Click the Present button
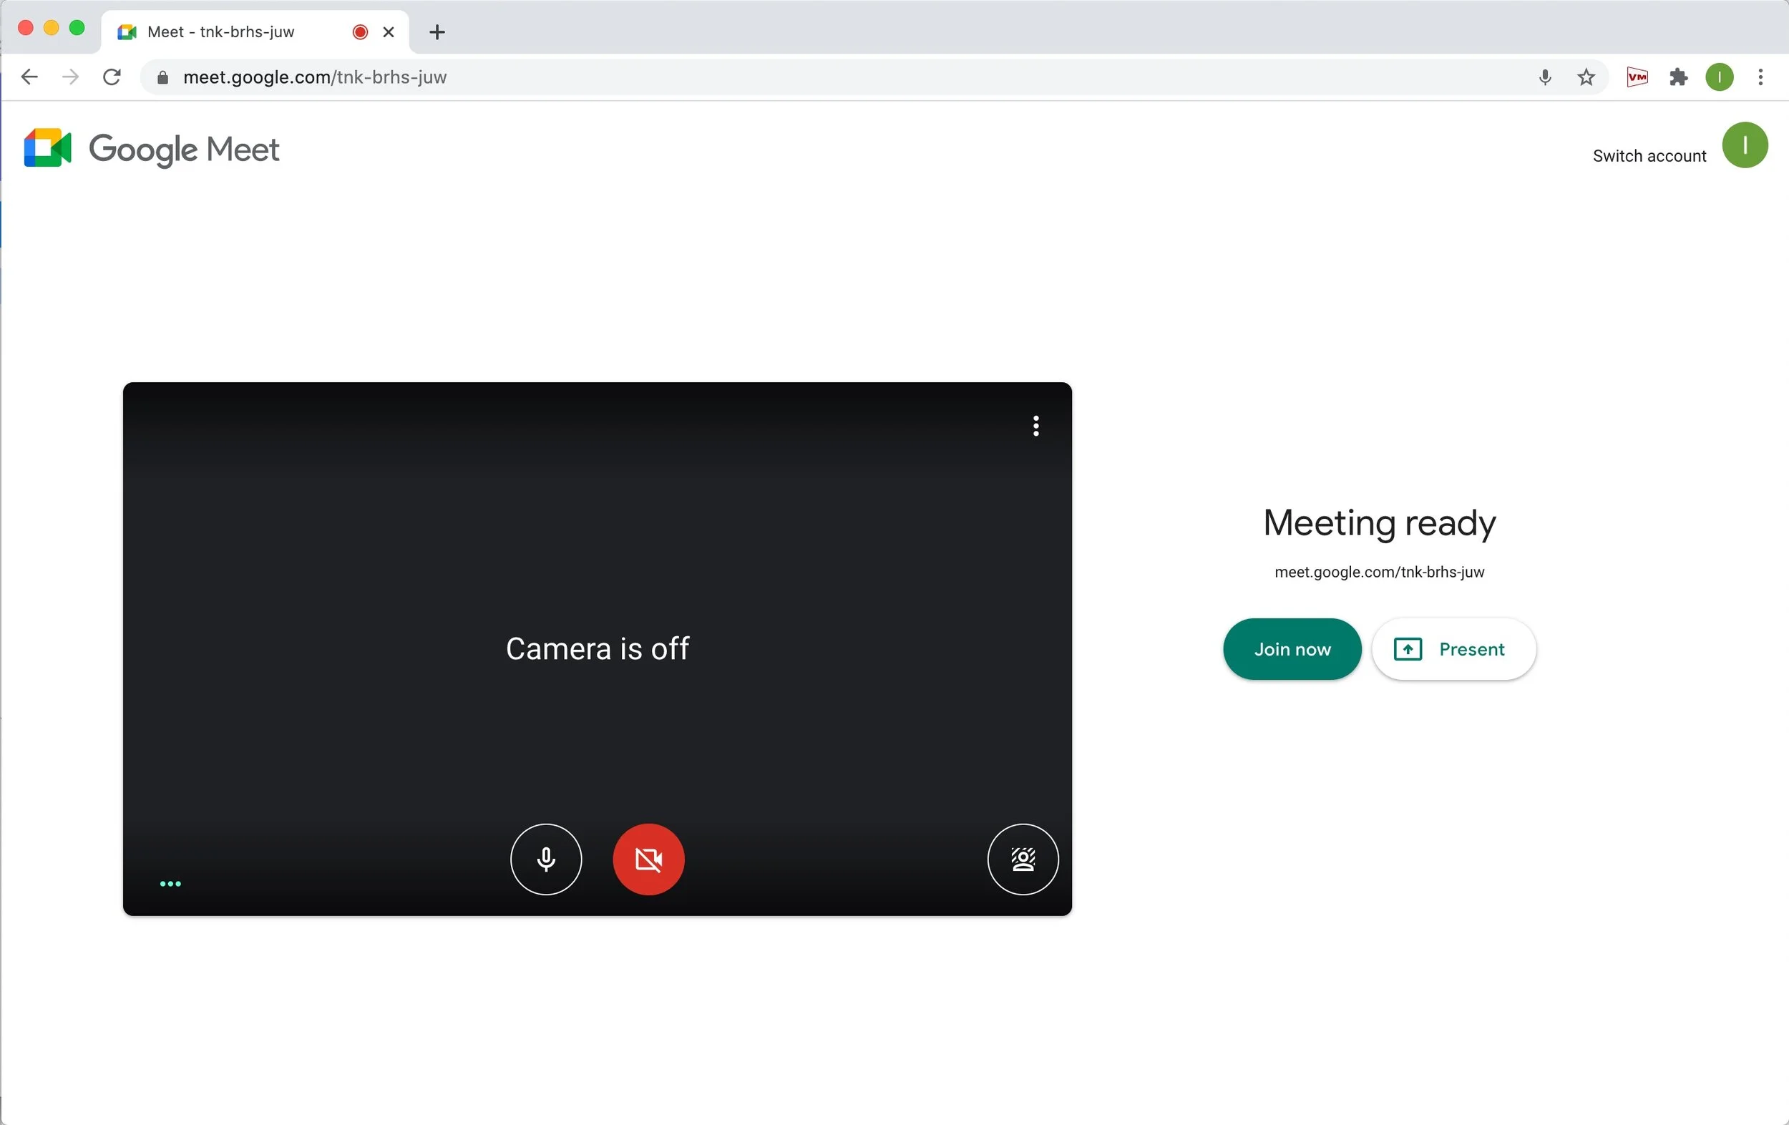Viewport: 1789px width, 1125px height. click(1453, 648)
